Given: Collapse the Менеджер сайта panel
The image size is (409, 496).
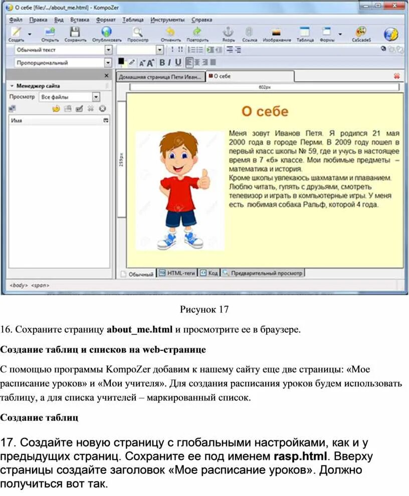Looking at the screenshot, I should pyautogui.click(x=12, y=86).
